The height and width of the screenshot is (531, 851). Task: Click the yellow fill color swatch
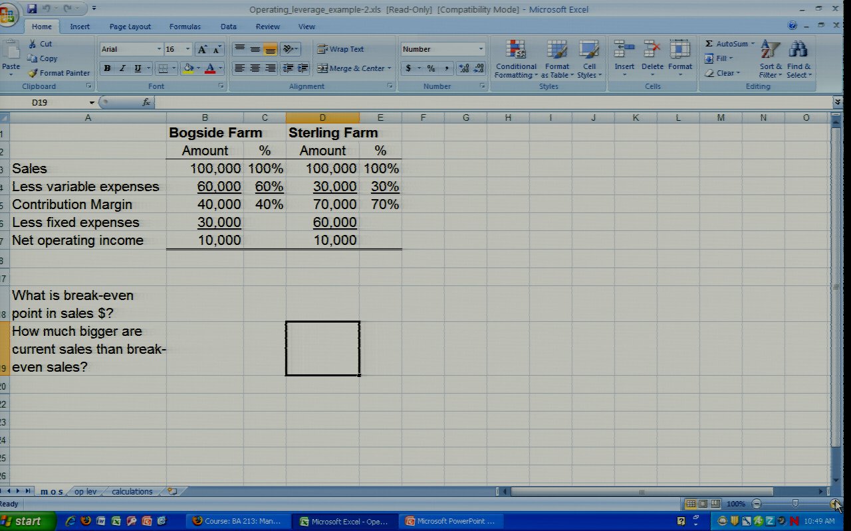(x=189, y=68)
